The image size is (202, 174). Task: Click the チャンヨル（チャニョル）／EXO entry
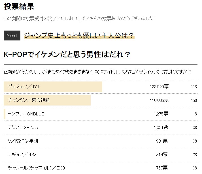tap(37, 168)
